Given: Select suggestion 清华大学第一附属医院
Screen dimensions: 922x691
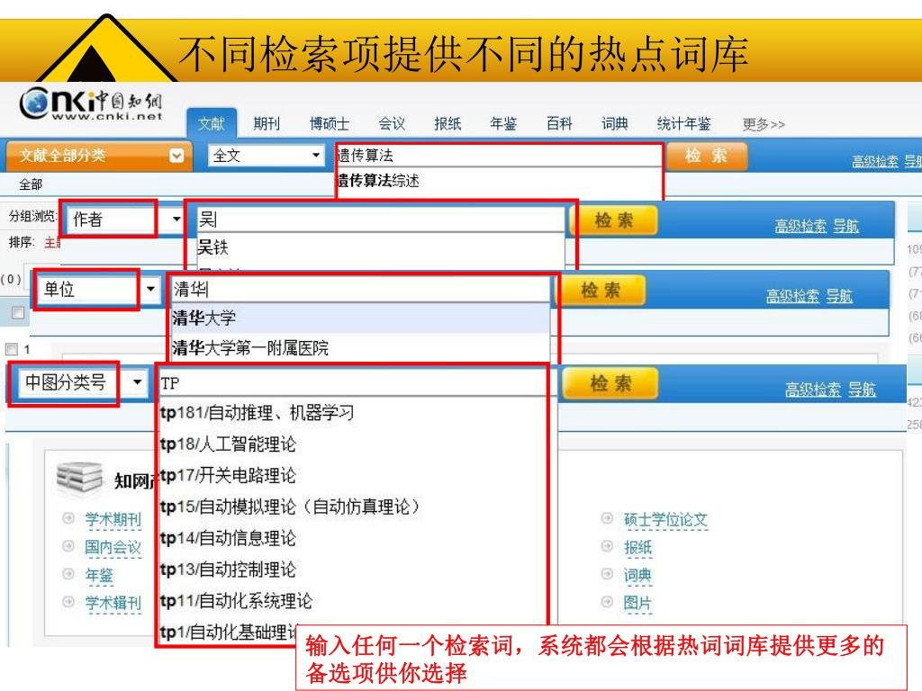Looking at the screenshot, I should tap(360, 348).
